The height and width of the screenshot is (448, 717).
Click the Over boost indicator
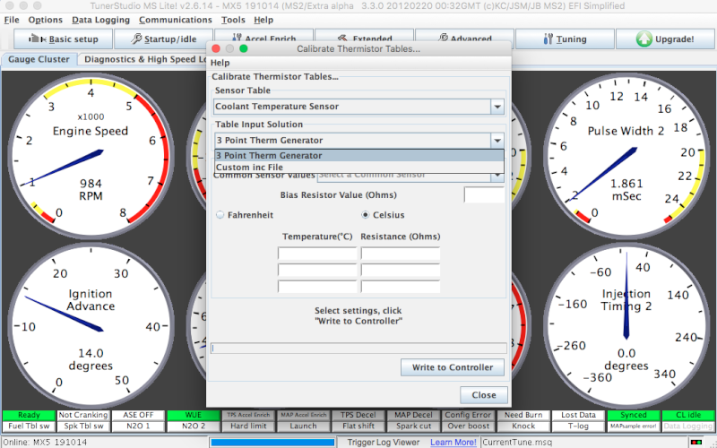pyautogui.click(x=468, y=426)
